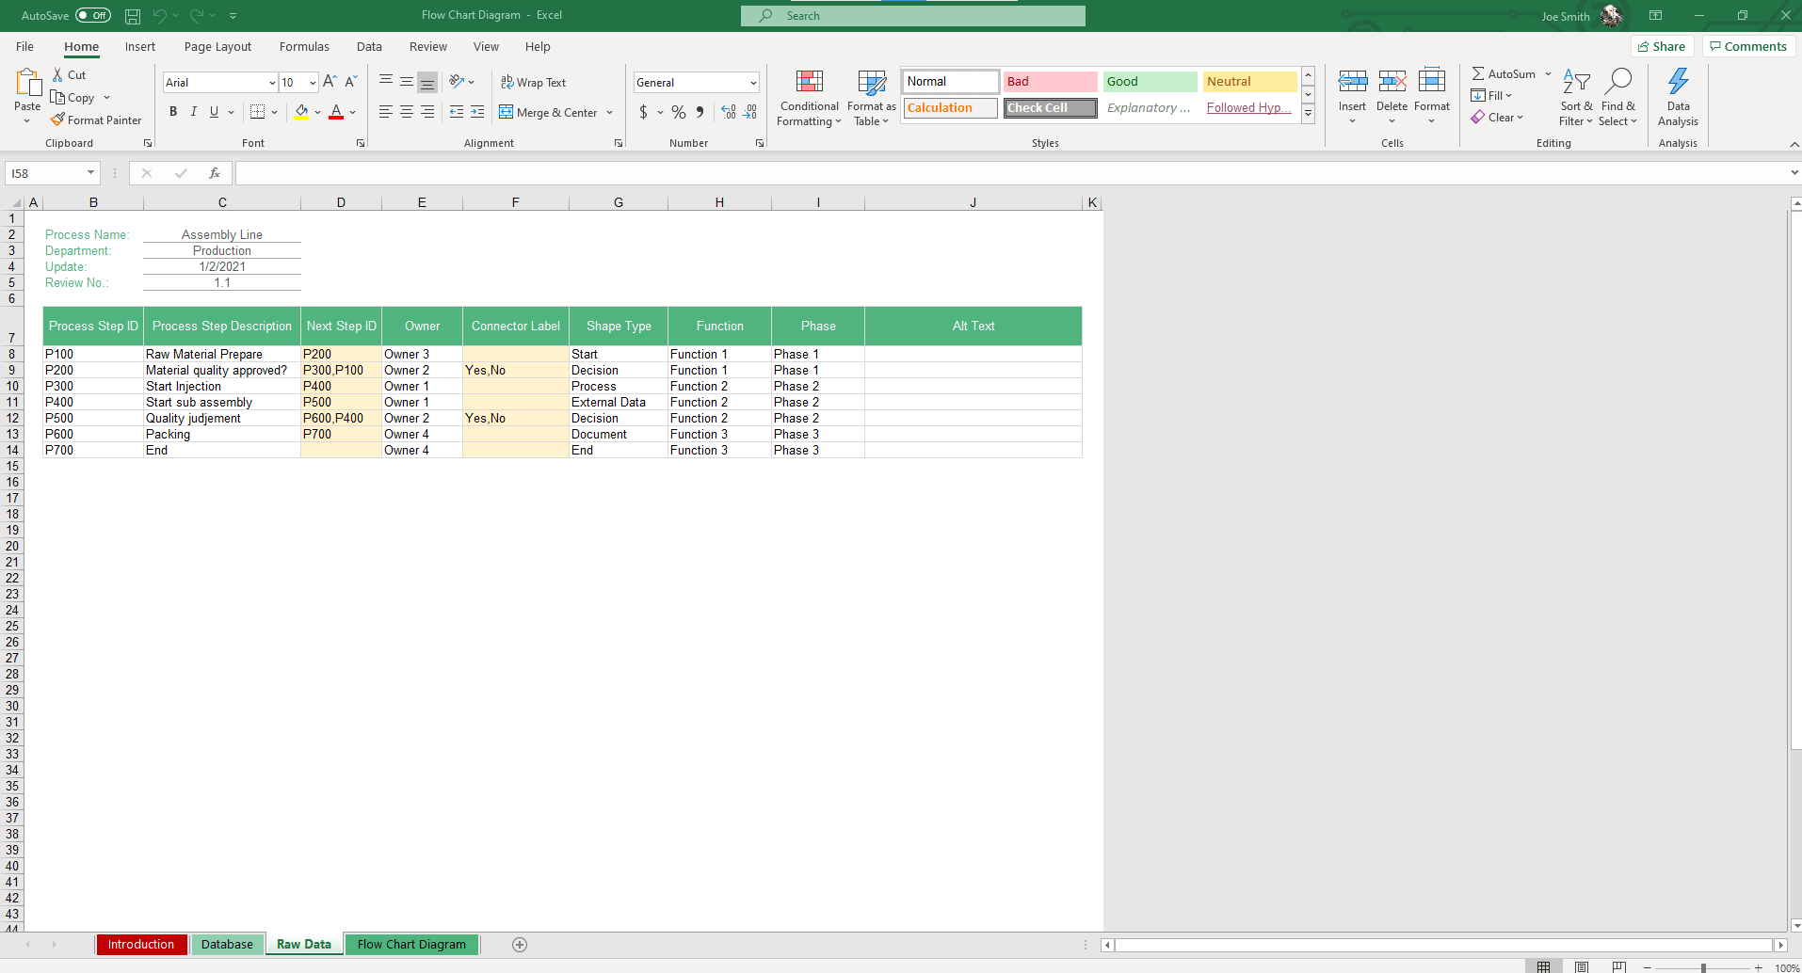Click in the Search box

click(x=912, y=16)
